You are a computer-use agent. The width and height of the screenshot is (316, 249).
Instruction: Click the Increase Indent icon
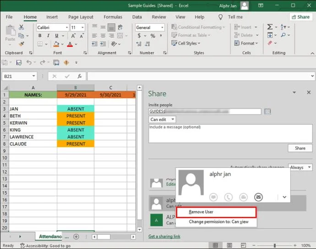coord(103,44)
